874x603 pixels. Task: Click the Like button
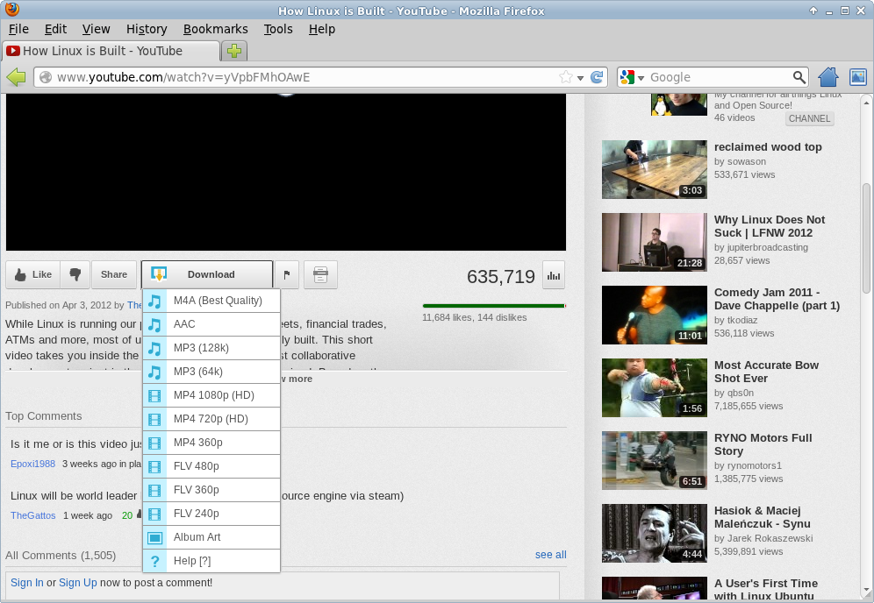coord(32,274)
